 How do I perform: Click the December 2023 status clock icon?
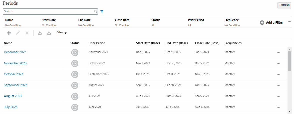point(75,52)
